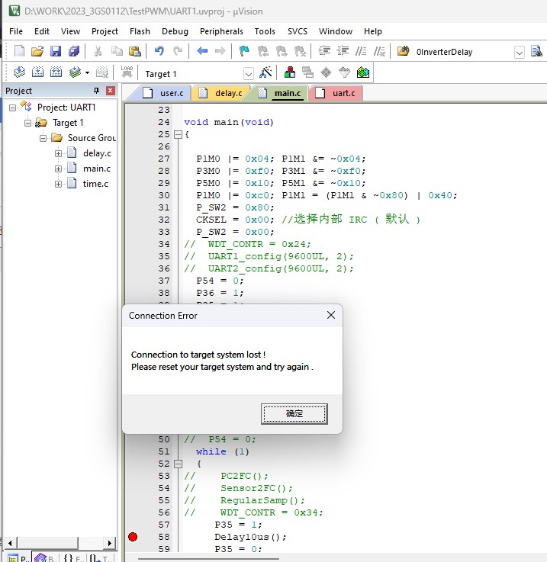Open the dropdown arrow beside Batch Build
The image size is (547, 562).
coord(87,72)
